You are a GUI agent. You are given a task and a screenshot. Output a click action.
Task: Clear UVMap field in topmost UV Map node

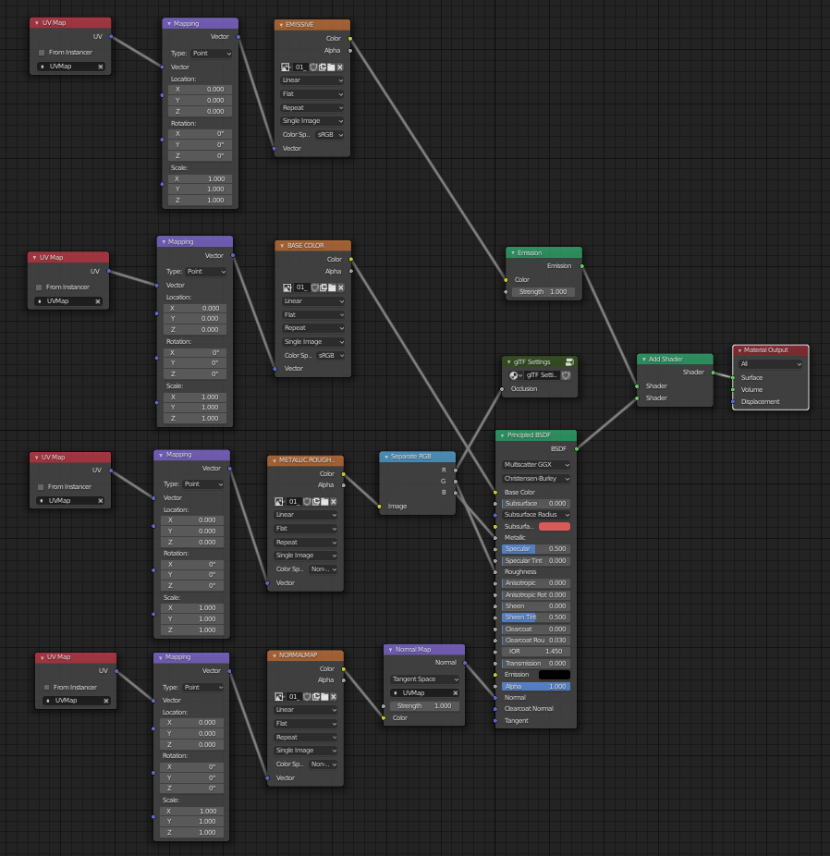coord(101,67)
